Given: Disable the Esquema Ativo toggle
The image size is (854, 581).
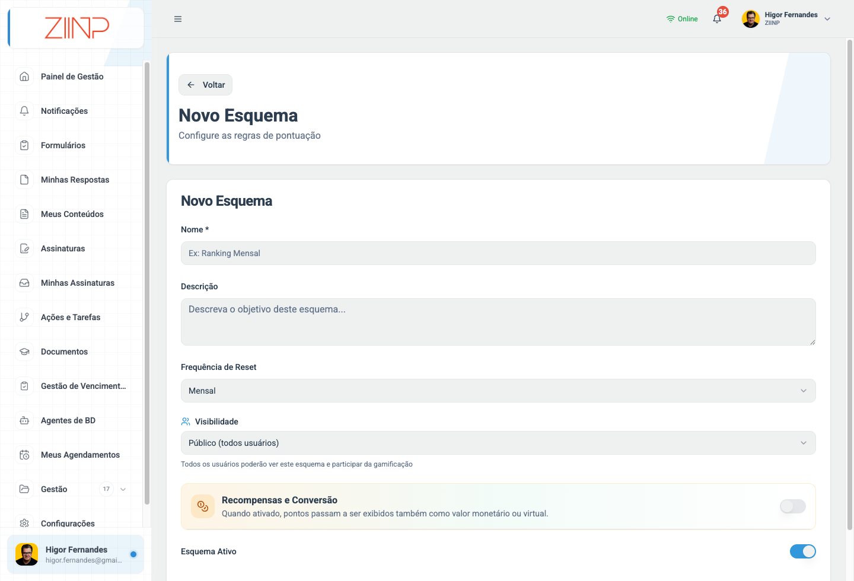Looking at the screenshot, I should coord(803,551).
